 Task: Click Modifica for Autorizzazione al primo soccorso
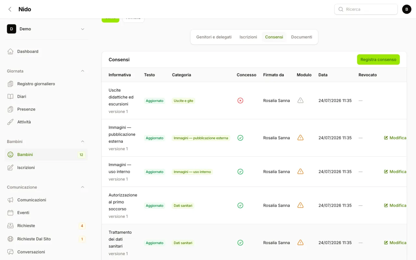pyautogui.click(x=395, y=205)
